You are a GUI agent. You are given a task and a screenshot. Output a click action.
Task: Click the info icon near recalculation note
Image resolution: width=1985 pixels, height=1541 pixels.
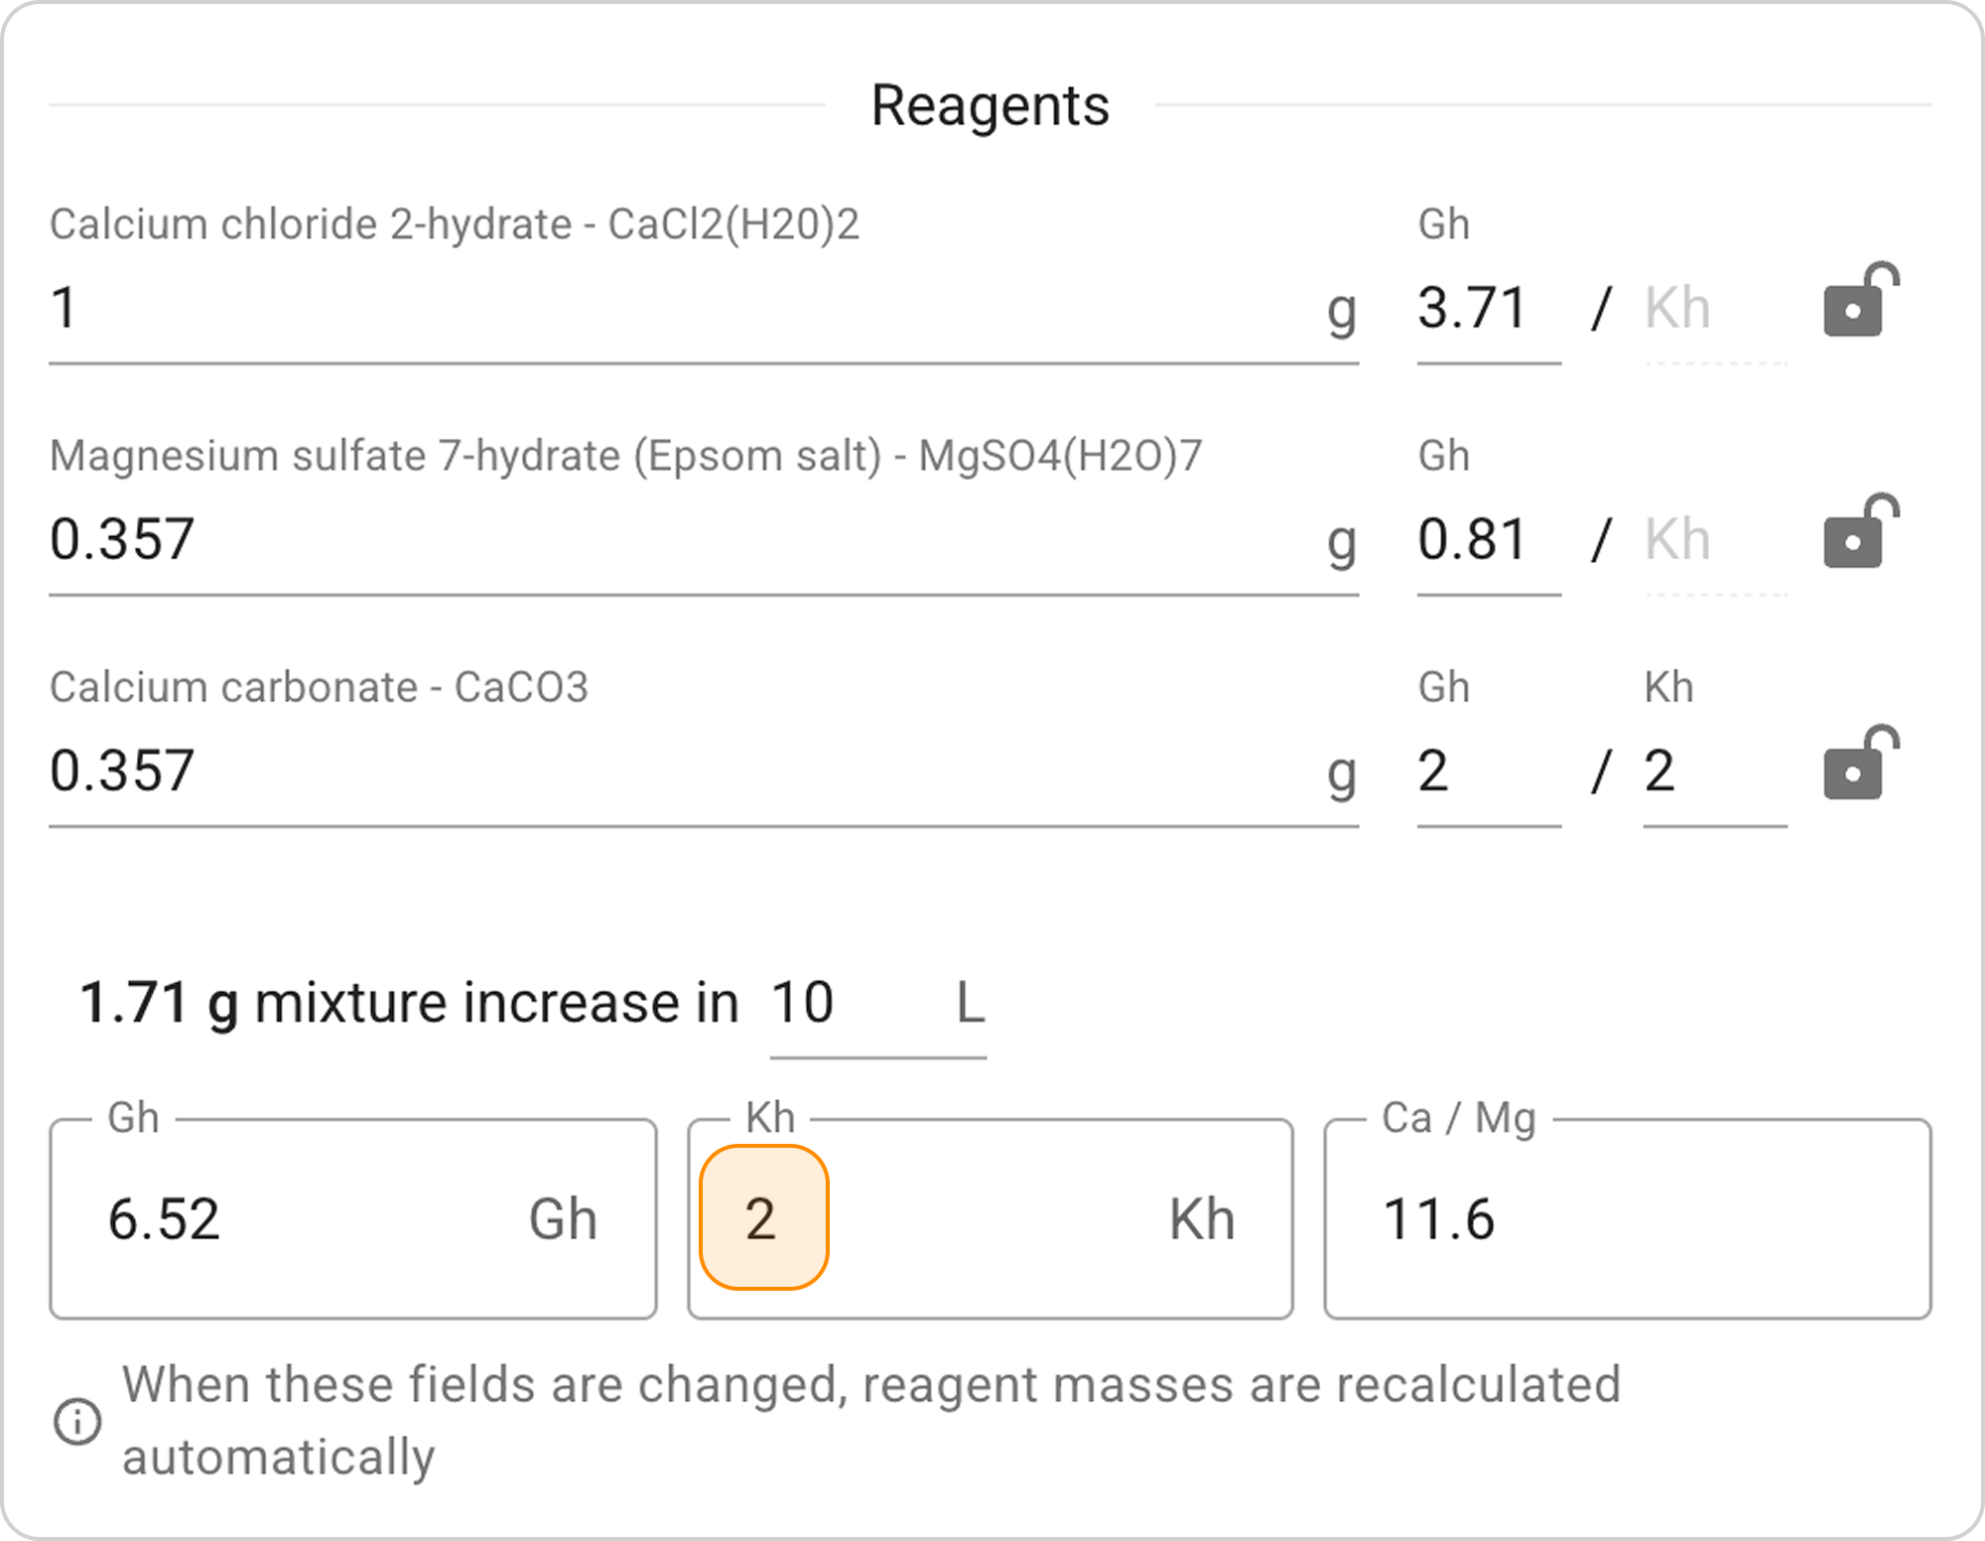tap(76, 1421)
